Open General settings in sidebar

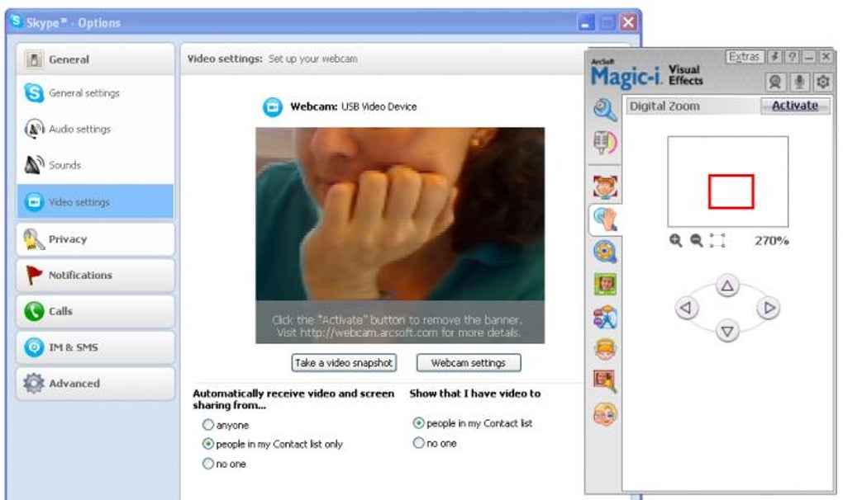tap(95, 93)
